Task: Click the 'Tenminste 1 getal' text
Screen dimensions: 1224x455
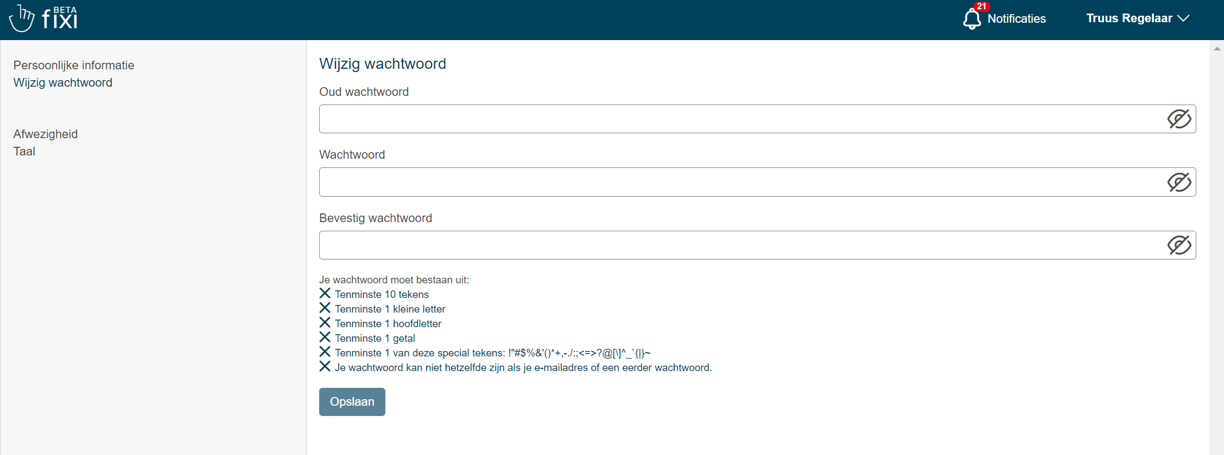Action: click(375, 338)
